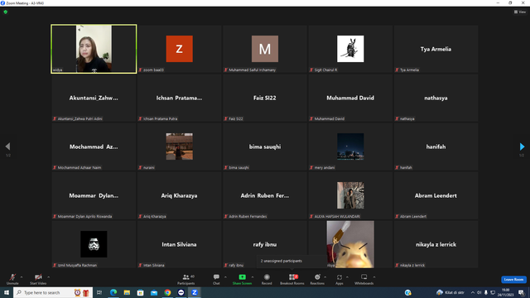Click Abram Leendert participant tile
The image size is (530, 298).
click(436, 195)
